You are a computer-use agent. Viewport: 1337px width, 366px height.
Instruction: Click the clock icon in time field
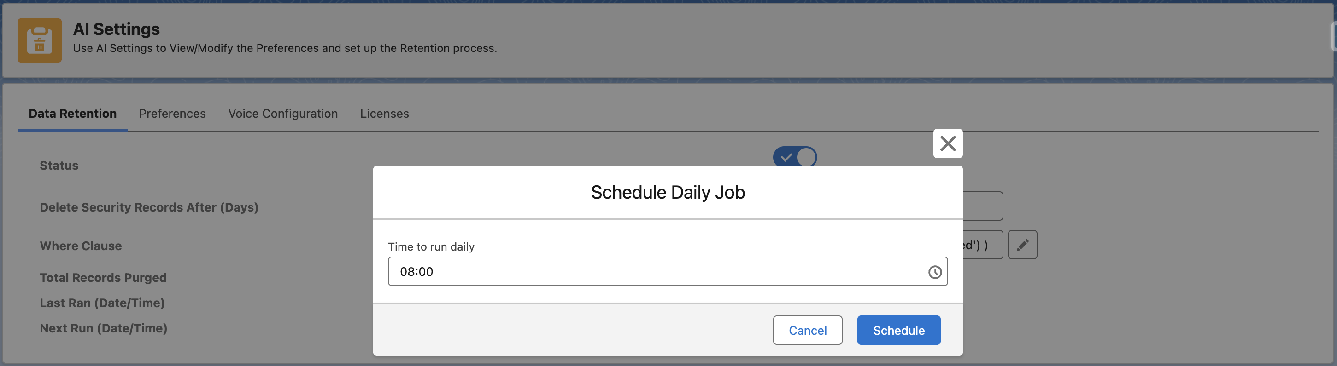[934, 272]
